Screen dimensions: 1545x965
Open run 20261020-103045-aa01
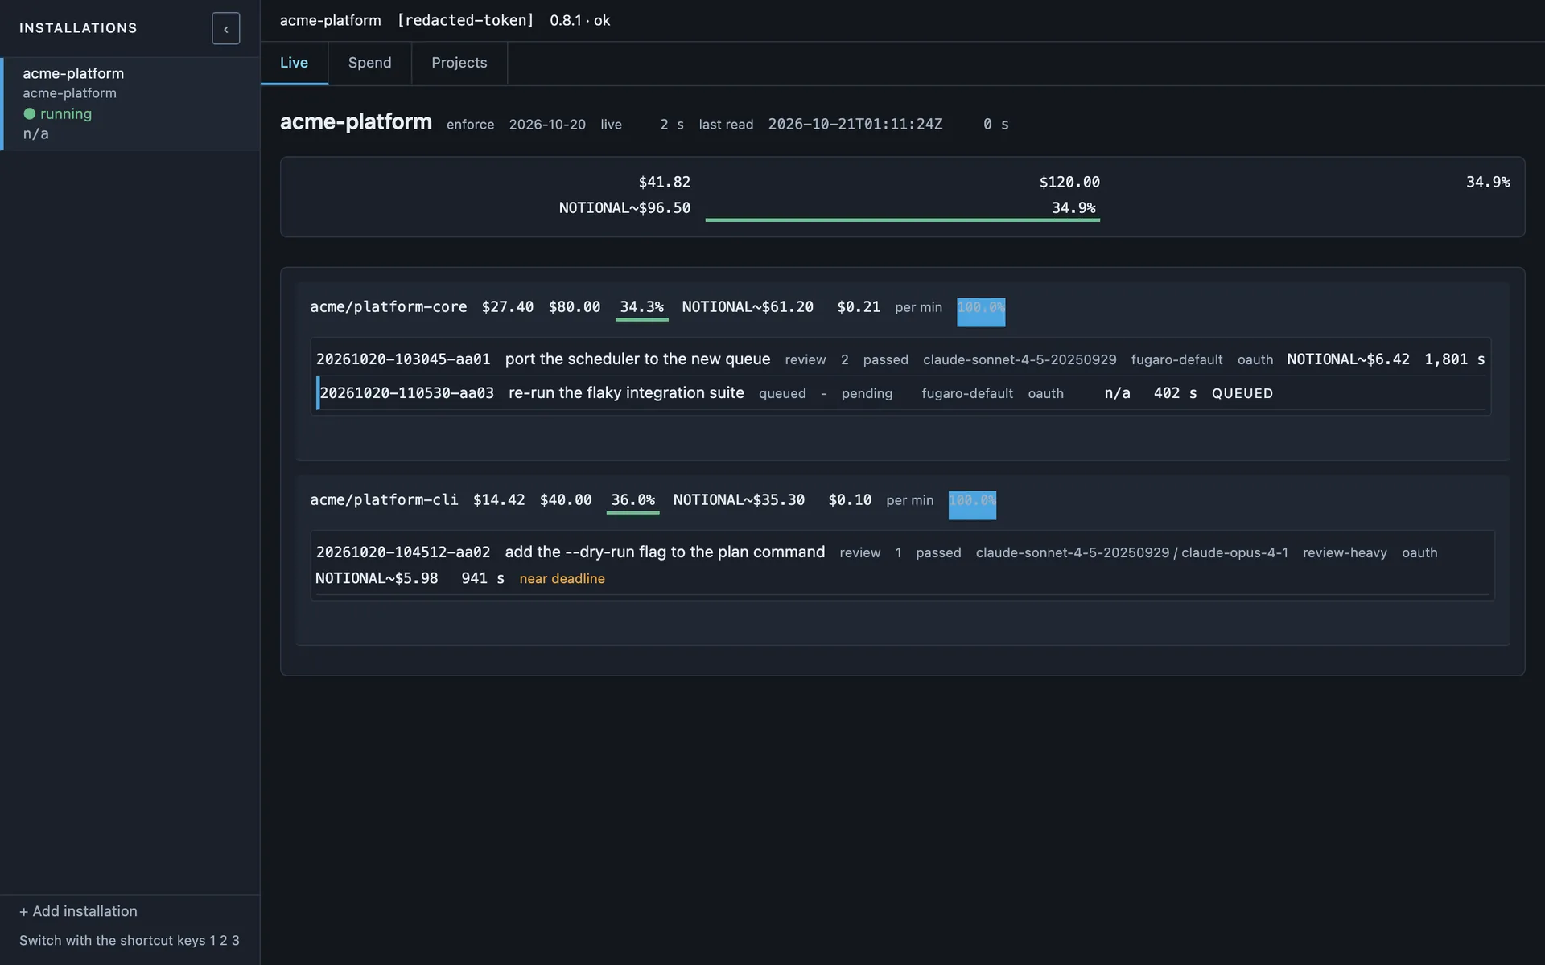(x=900, y=359)
